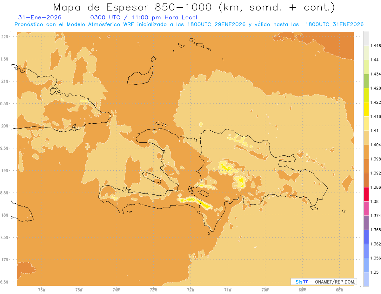This screenshot has height=294, width=381.
Task: Click the 'ONAMET/REP.DOM.' logo box
Action: (324, 282)
